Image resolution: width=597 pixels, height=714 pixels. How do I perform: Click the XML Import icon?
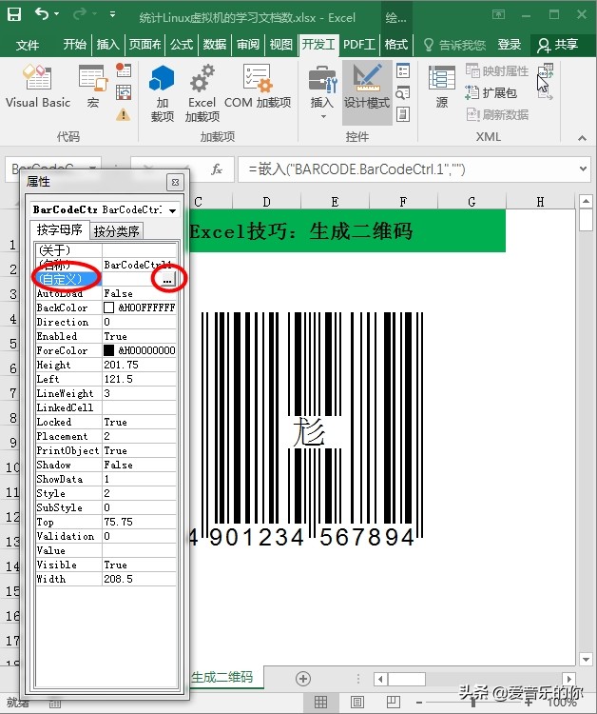[x=545, y=71]
